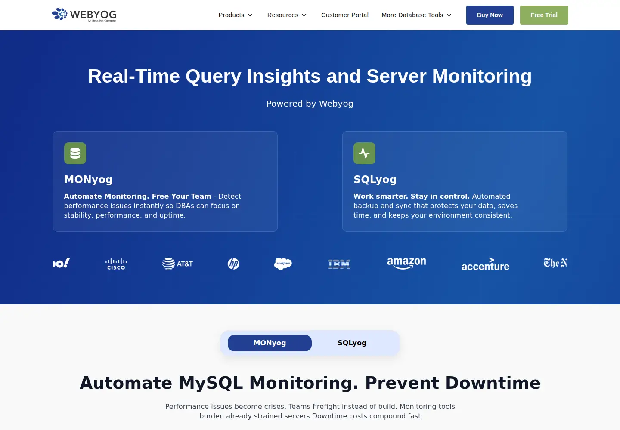Open the SQLyog card heading
Screen dimensions: 620x430
click(x=375, y=180)
